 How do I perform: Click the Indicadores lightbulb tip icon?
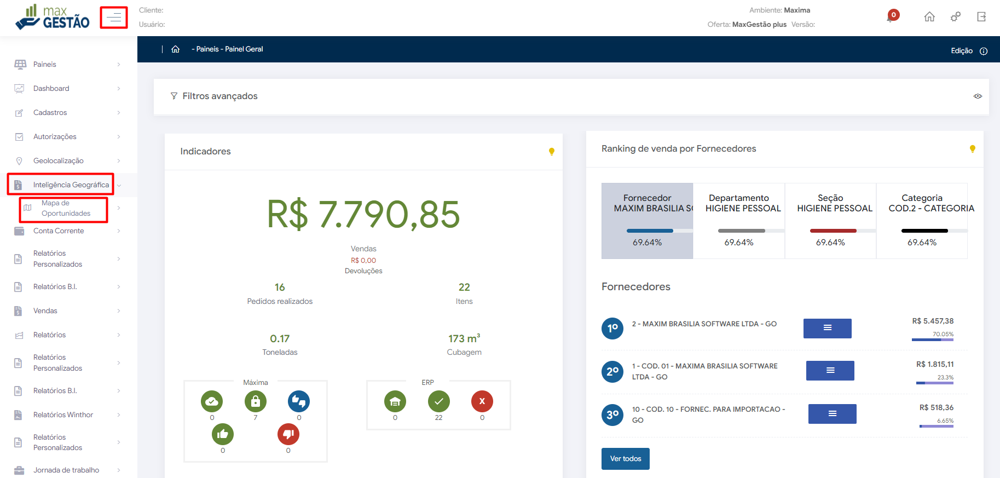point(551,152)
